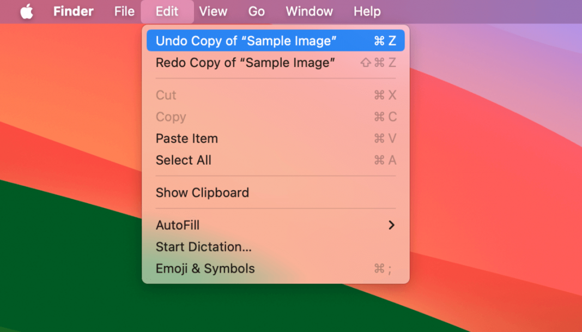This screenshot has width=582, height=332.
Task: Open the Window menu
Action: [x=309, y=11]
